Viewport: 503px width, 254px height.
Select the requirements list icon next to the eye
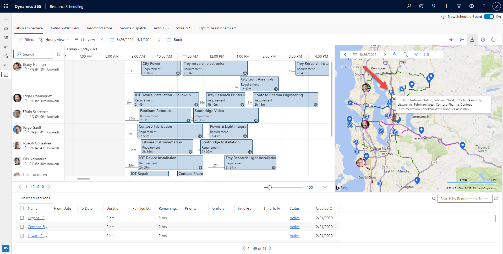(x=462, y=40)
